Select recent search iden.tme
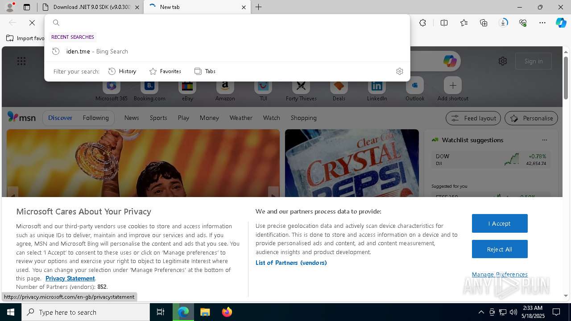Viewport: 571px width, 321px height. [x=227, y=51]
